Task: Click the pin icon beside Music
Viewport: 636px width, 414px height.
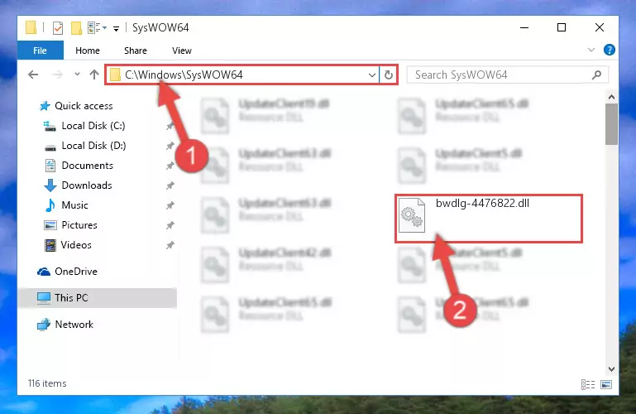Action: [x=170, y=205]
